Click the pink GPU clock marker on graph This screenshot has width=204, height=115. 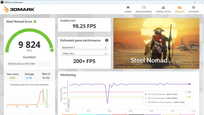(x=189, y=92)
